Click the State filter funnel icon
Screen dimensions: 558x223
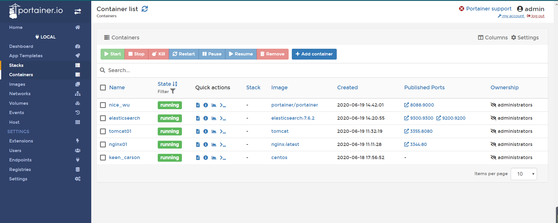point(173,91)
